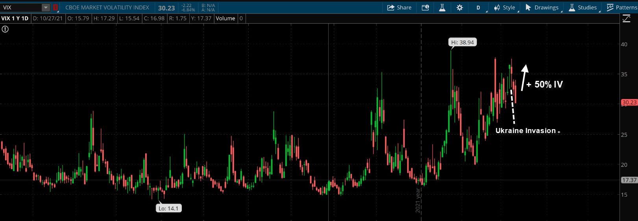This screenshot has height=221, width=638.
Task: Click the D: 10/27/21 date readout
Action: (48, 18)
